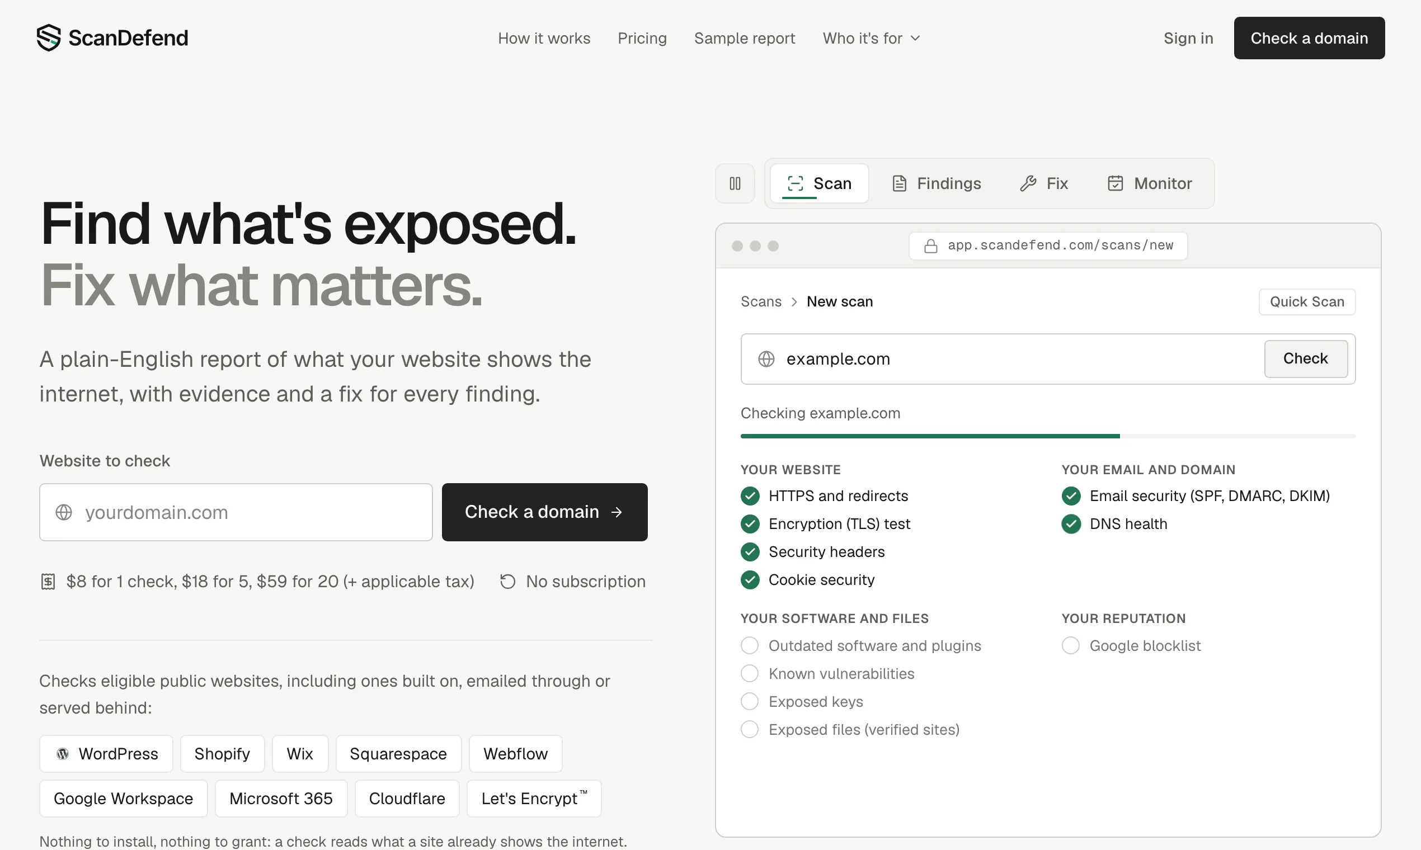Click the wrench icon on the Fix tab
Image resolution: width=1421 pixels, height=850 pixels.
click(x=1028, y=183)
